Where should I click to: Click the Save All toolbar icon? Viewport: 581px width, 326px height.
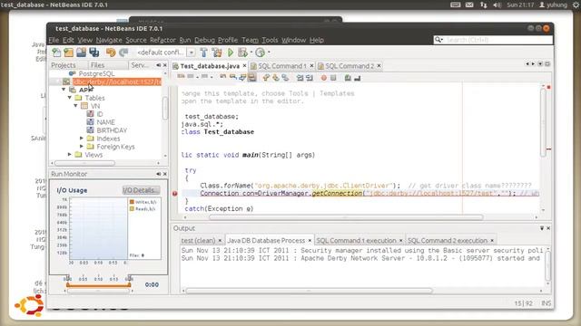94,53
